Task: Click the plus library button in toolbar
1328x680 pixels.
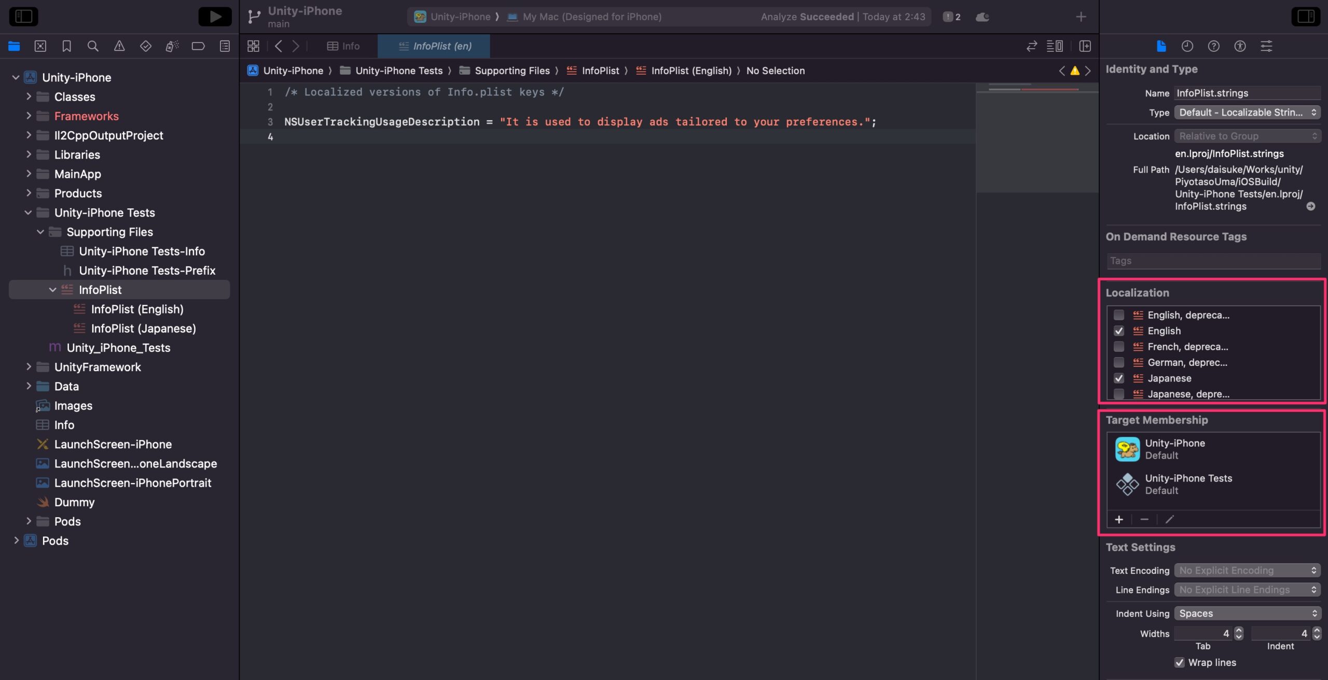Action: [x=1081, y=17]
